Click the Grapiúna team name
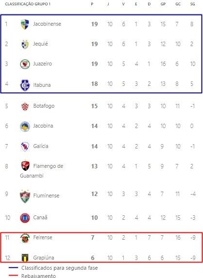 44,258
